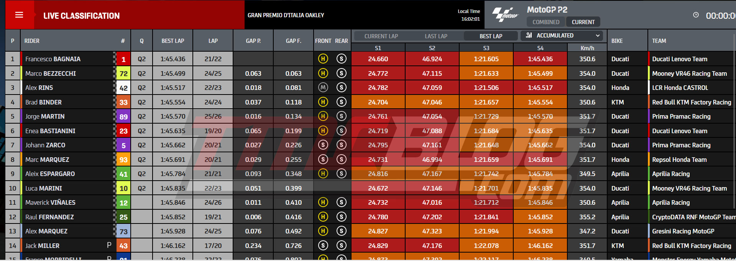The width and height of the screenshot is (736, 261).
Task: Switch to CURRENT classification
Action: 583,22
